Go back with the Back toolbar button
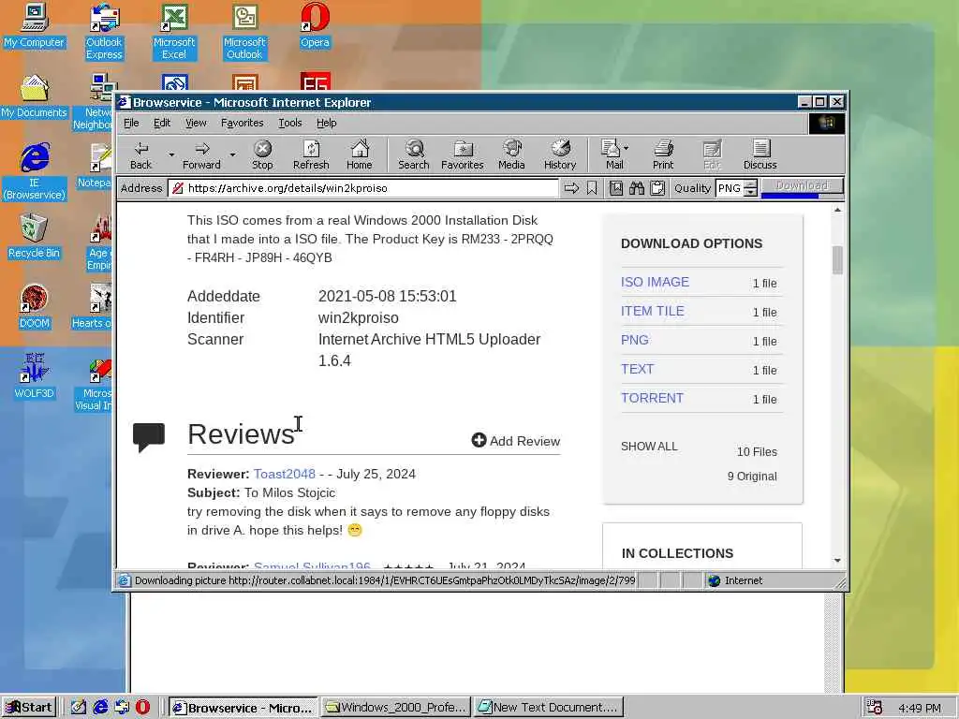 (x=140, y=155)
